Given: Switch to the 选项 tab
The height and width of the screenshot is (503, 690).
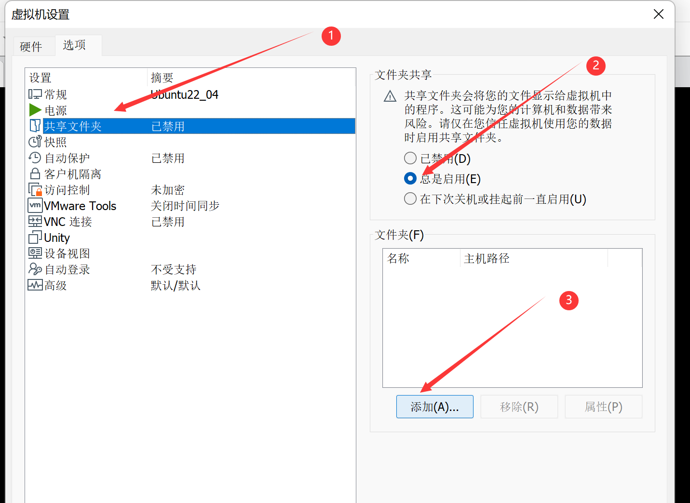Looking at the screenshot, I should click(74, 45).
